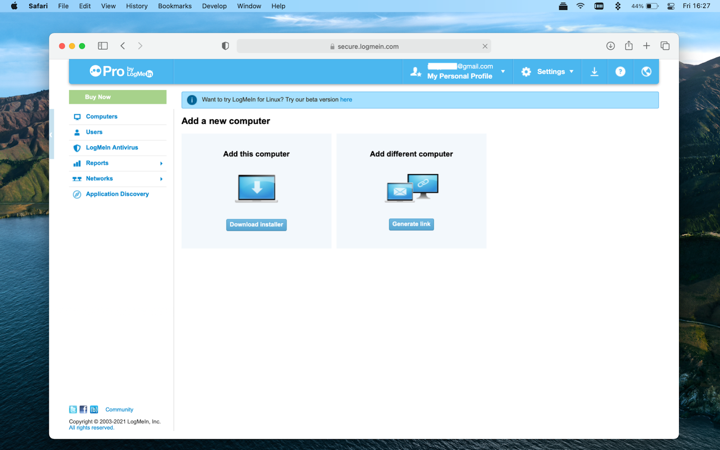
Task: Open the Twitter social icon
Action: 73,409
